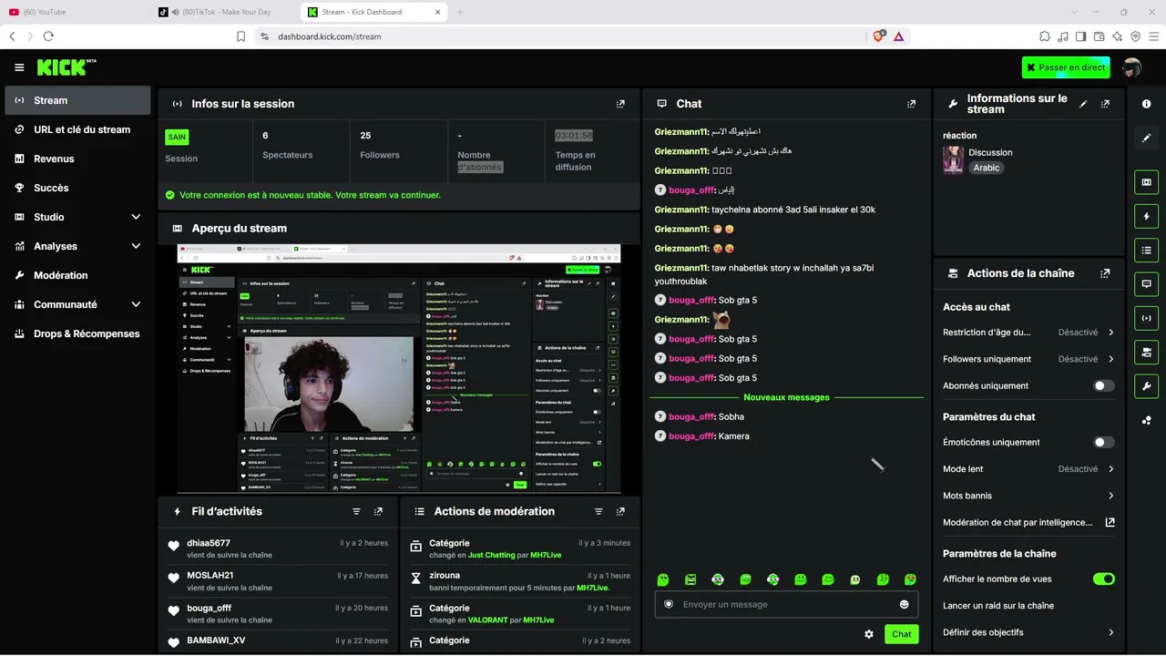Viewport: 1166px width, 656px height.
Task: Toggle the lightning bolt activity widget icon
Action: (x=1146, y=216)
